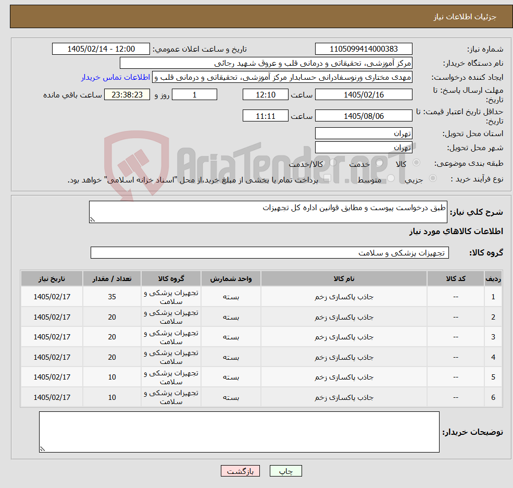Click the response deadline date 1405/02/16 field

point(364,95)
